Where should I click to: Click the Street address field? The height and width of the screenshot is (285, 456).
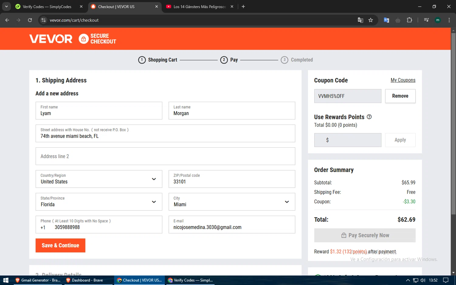[165, 133]
